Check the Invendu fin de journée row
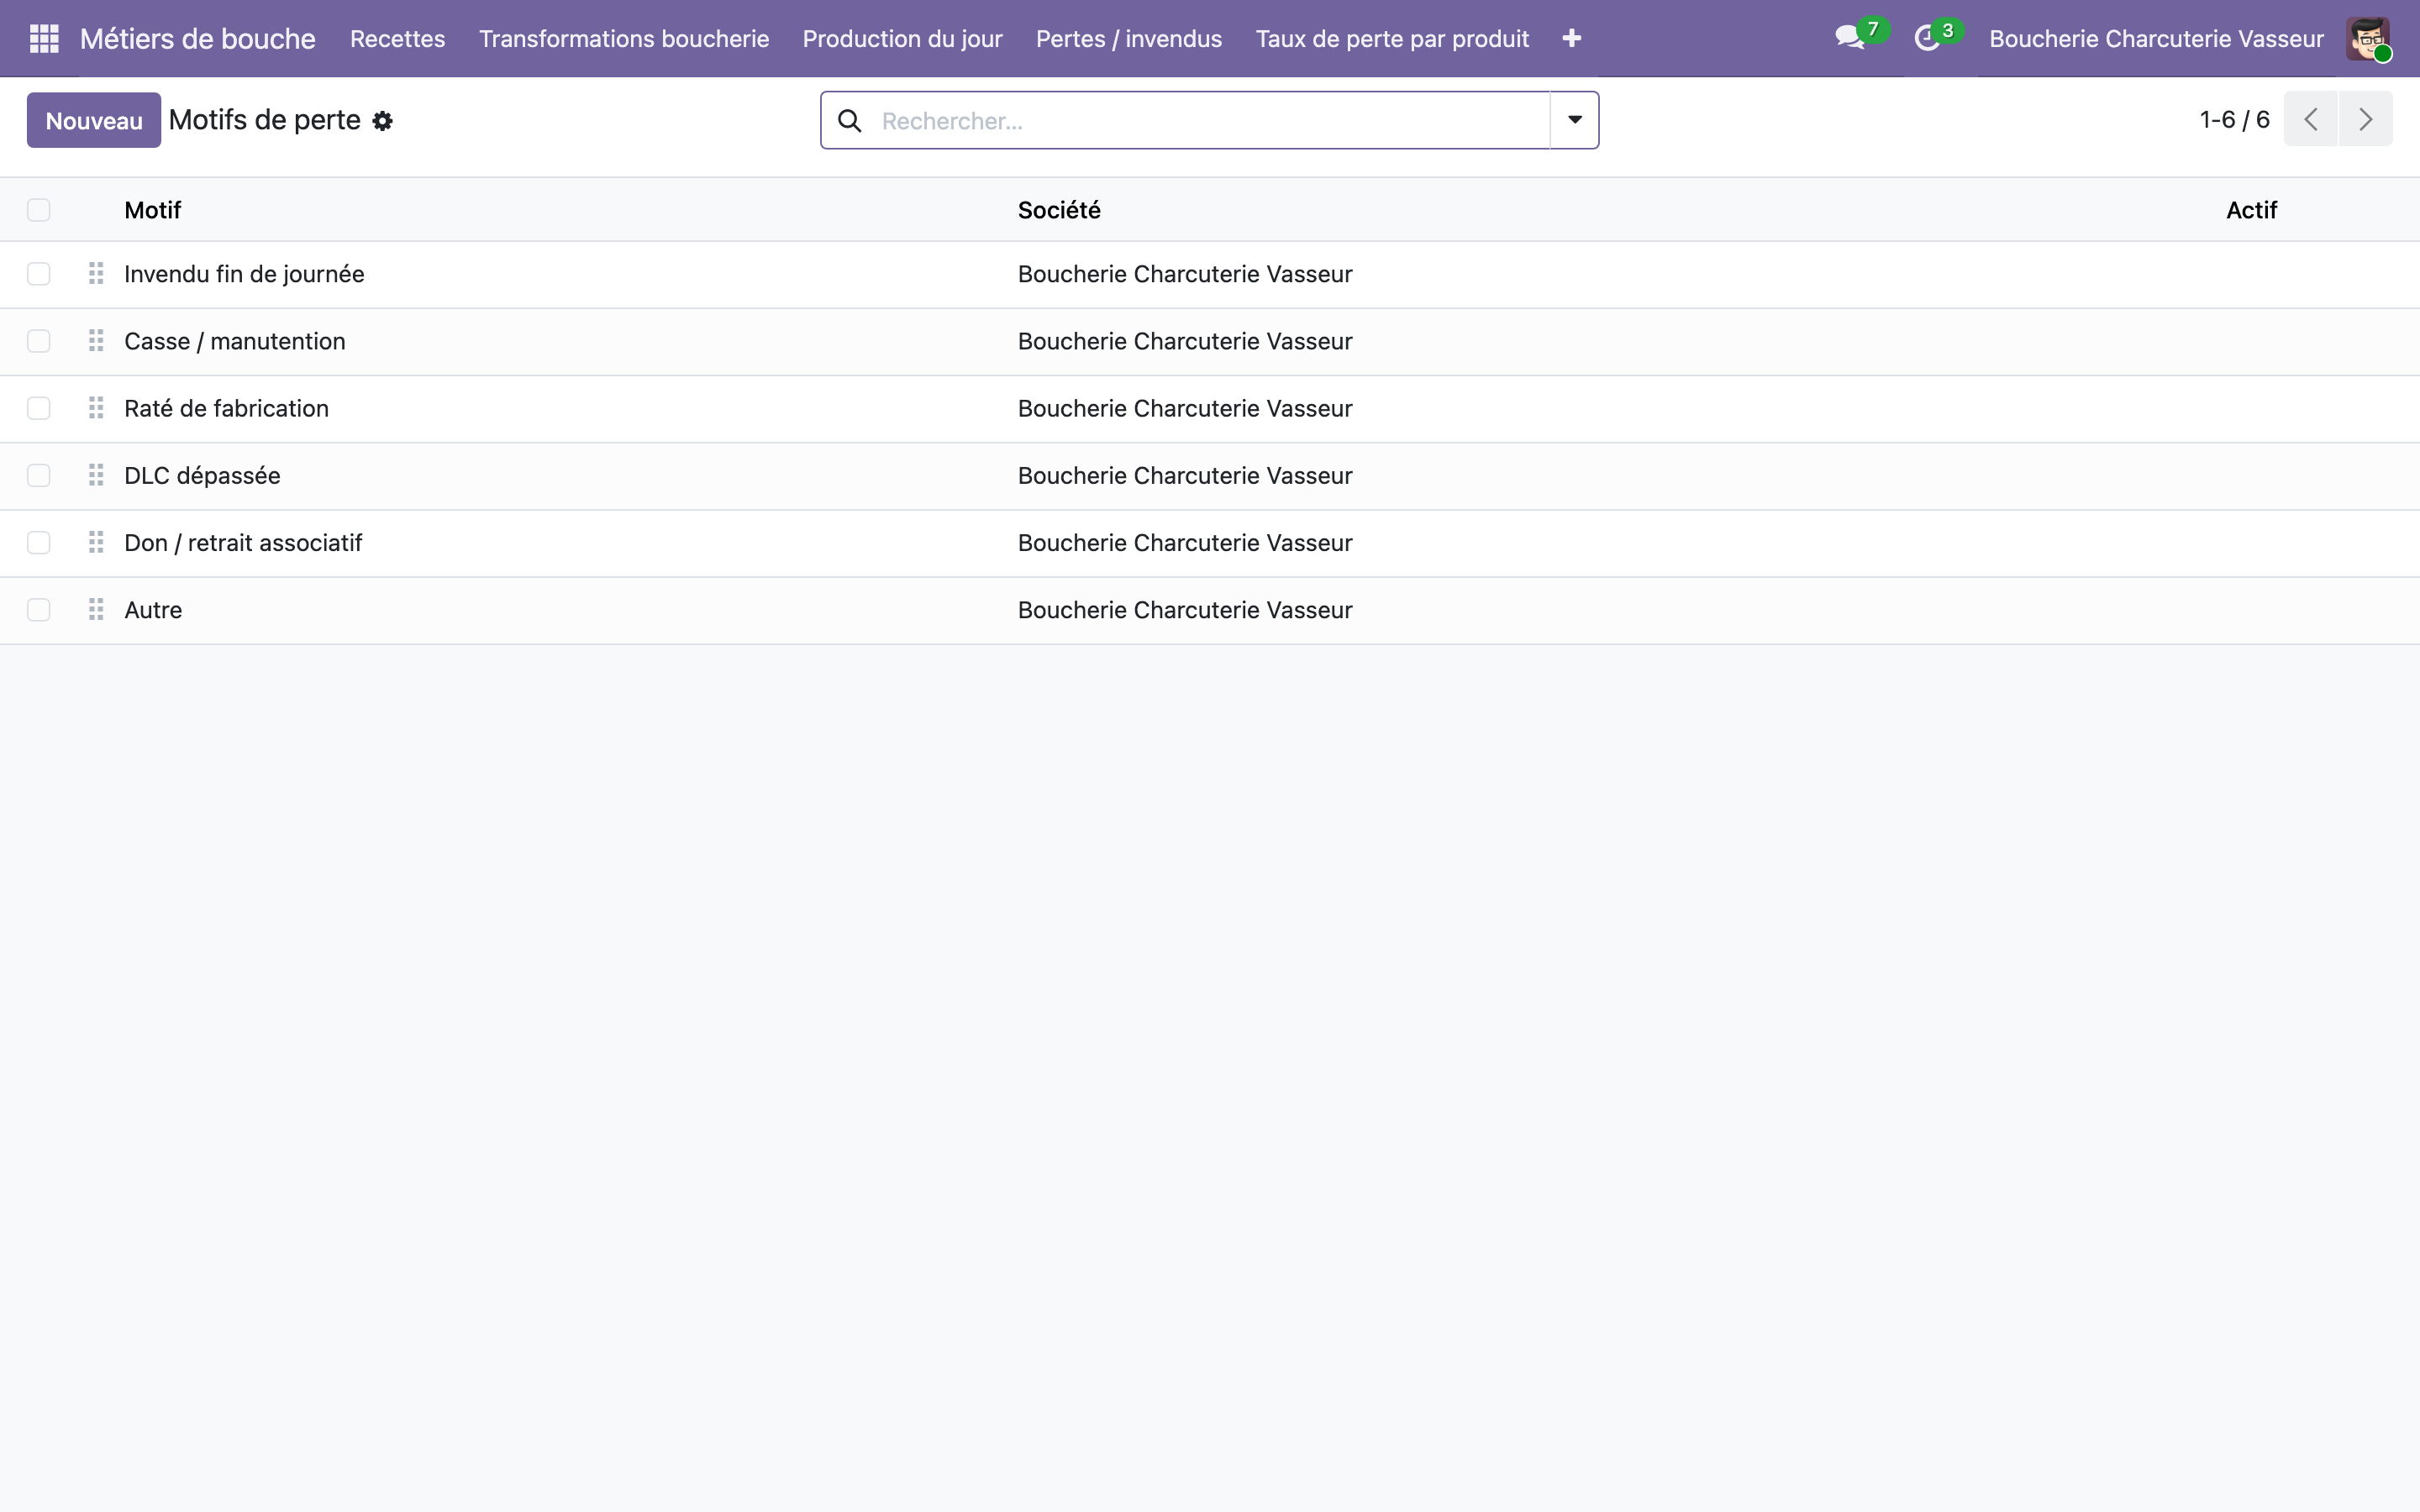Screen dimensions: 2420x1512 point(39,274)
